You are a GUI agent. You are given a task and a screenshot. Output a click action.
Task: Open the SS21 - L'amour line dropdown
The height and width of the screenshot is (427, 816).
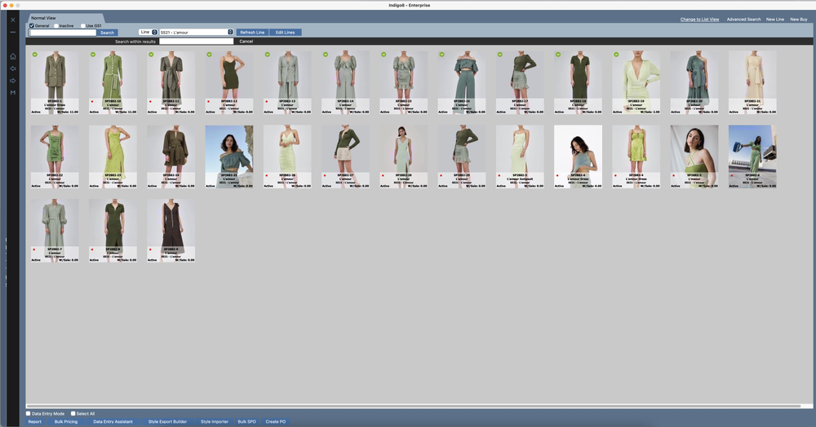[197, 33]
